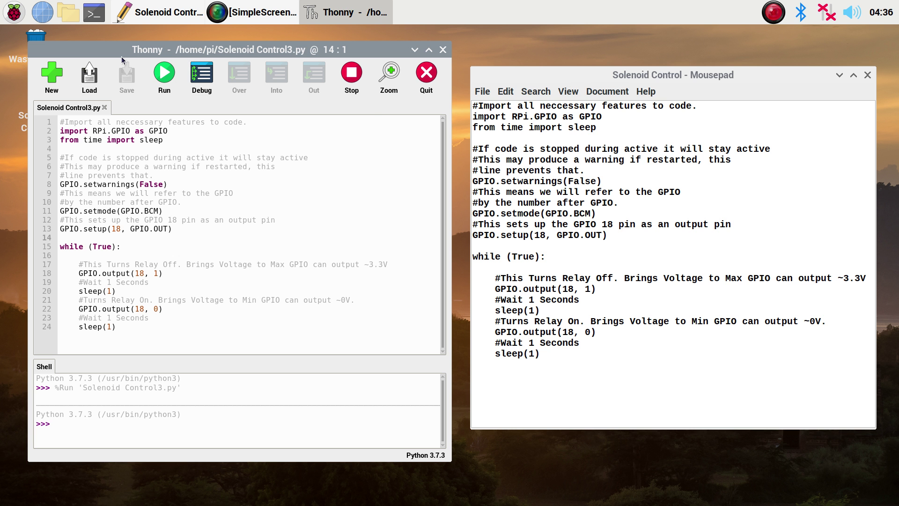This screenshot has width=899, height=506.
Task: Open the Raspberry Pi main menu
Action: [x=14, y=12]
